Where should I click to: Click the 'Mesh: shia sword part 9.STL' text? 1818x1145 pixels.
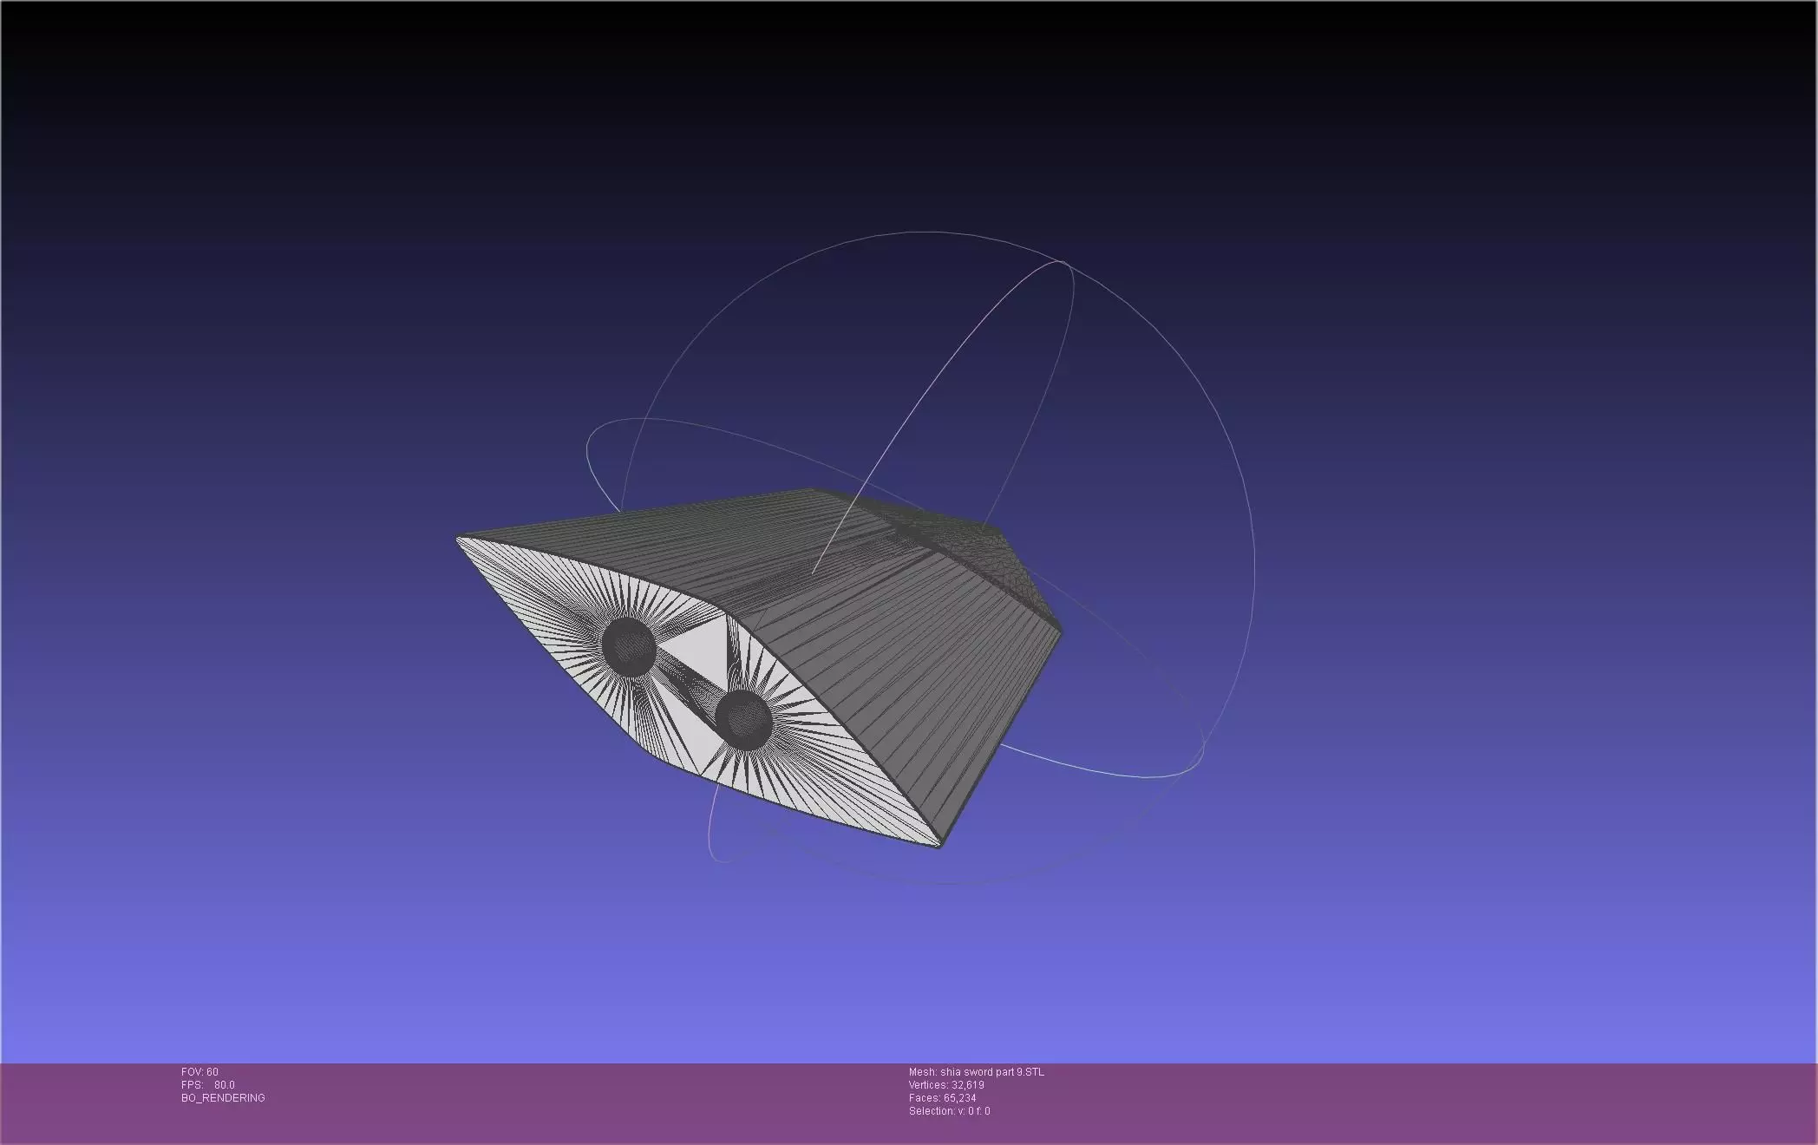click(x=977, y=1072)
